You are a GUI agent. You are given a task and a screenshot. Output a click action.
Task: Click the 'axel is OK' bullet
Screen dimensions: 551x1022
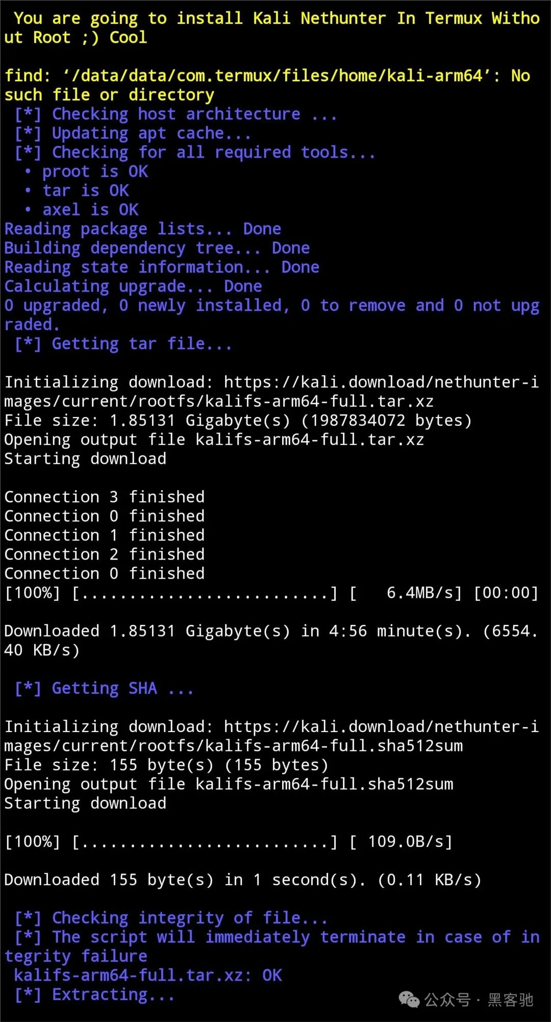click(x=82, y=210)
